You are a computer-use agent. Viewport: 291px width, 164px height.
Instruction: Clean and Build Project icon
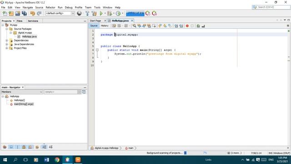(94, 13)
